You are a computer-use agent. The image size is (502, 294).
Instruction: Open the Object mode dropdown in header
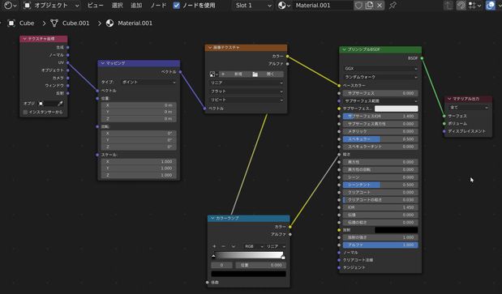(52, 6)
